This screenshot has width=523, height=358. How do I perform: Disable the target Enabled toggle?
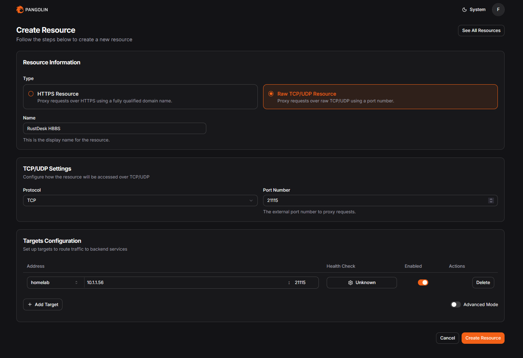point(423,283)
